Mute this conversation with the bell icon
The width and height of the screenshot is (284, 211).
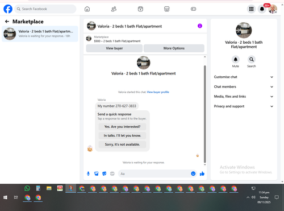pyautogui.click(x=236, y=60)
